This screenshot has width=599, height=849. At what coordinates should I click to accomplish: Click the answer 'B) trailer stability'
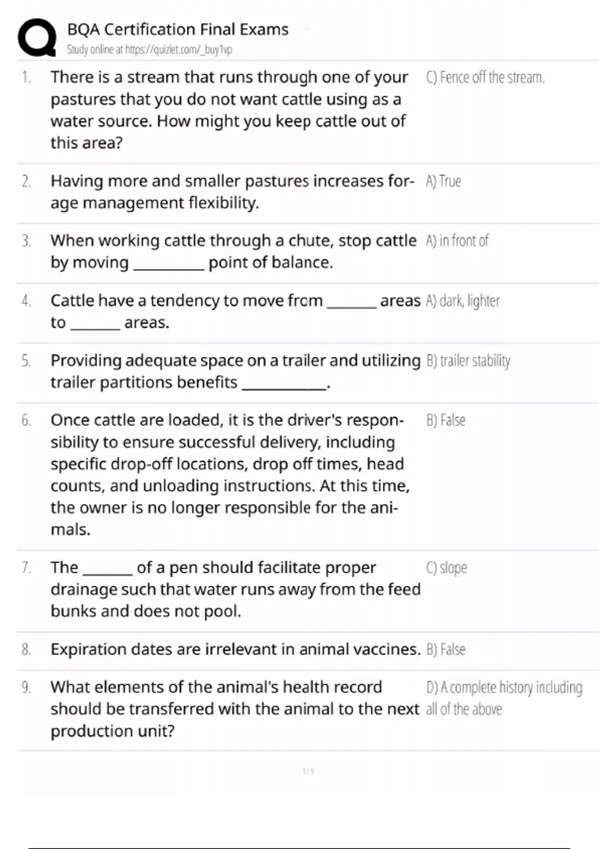[x=468, y=361]
